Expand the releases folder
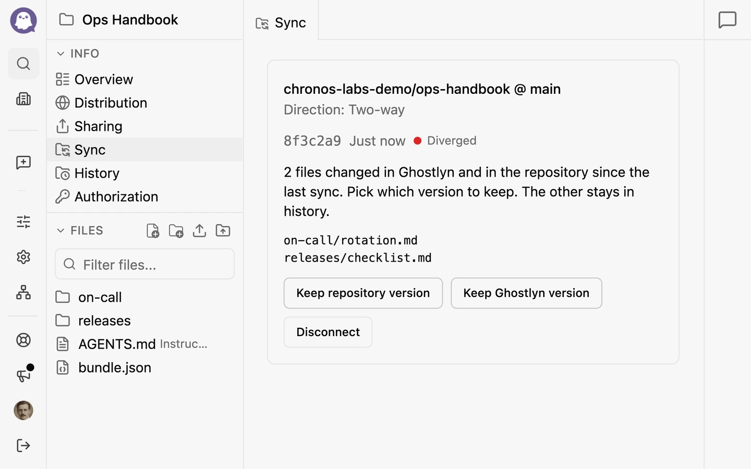 (x=145, y=320)
